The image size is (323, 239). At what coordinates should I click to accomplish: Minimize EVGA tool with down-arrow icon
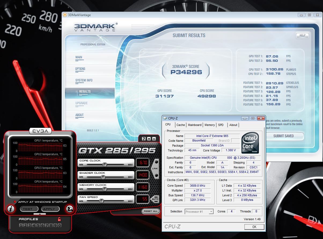(149, 139)
